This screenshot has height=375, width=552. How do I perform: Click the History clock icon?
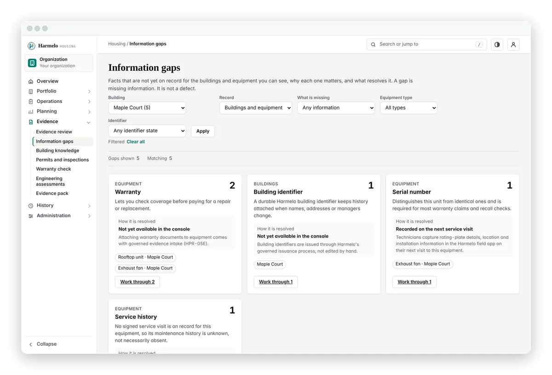coord(31,206)
